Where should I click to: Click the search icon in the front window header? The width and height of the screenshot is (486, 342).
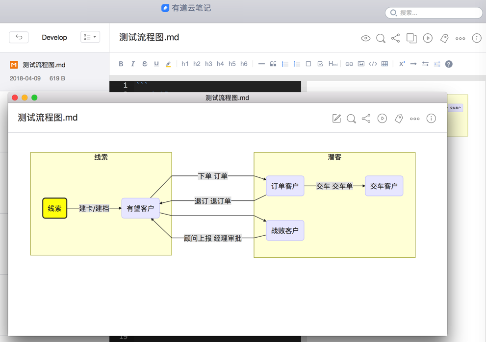point(351,119)
